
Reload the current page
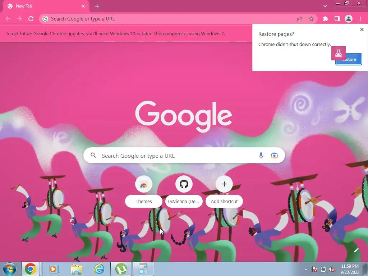(31, 19)
